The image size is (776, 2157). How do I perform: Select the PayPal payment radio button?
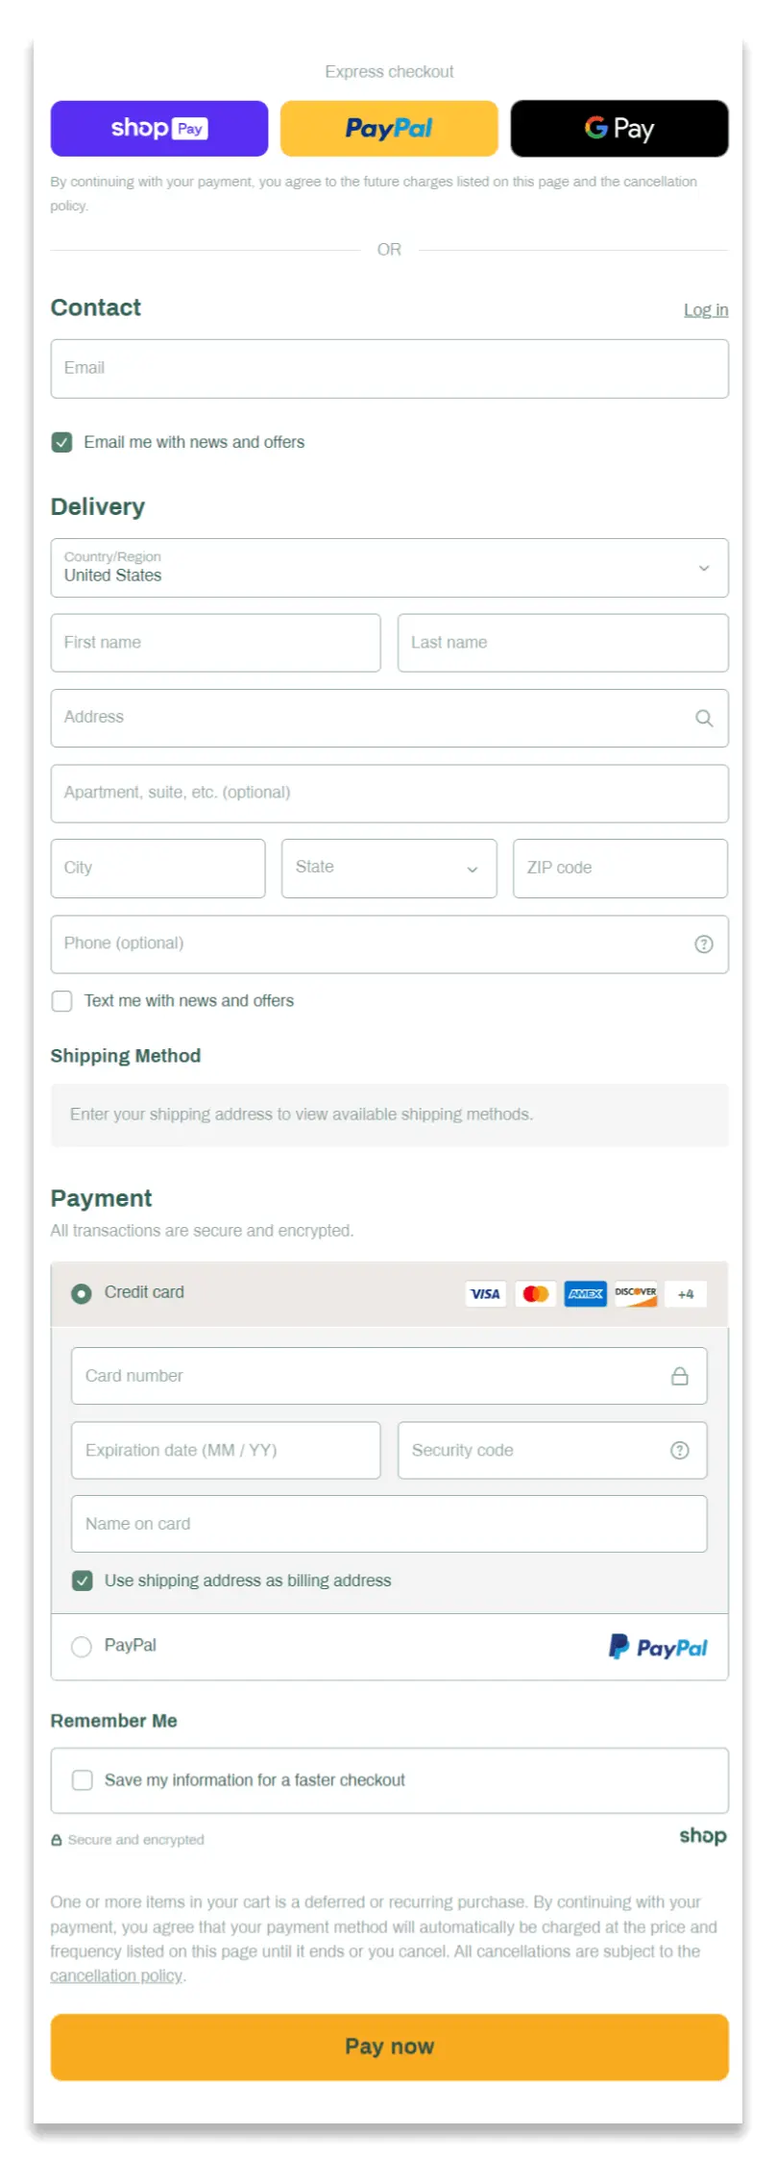[x=82, y=1646]
